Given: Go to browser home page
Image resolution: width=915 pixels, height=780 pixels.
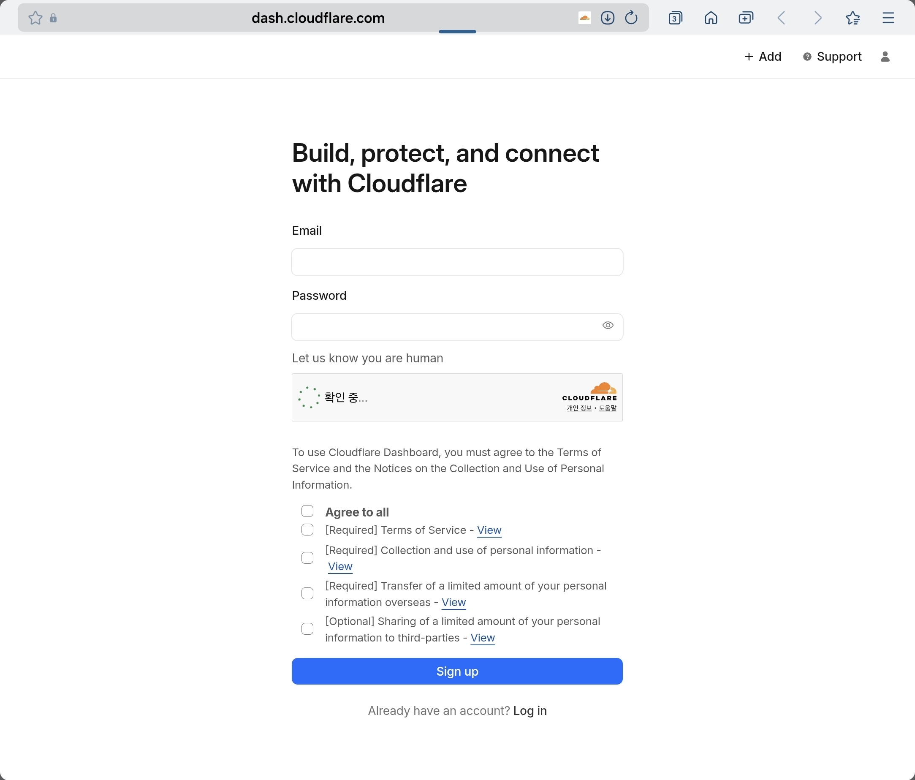Looking at the screenshot, I should 711,18.
